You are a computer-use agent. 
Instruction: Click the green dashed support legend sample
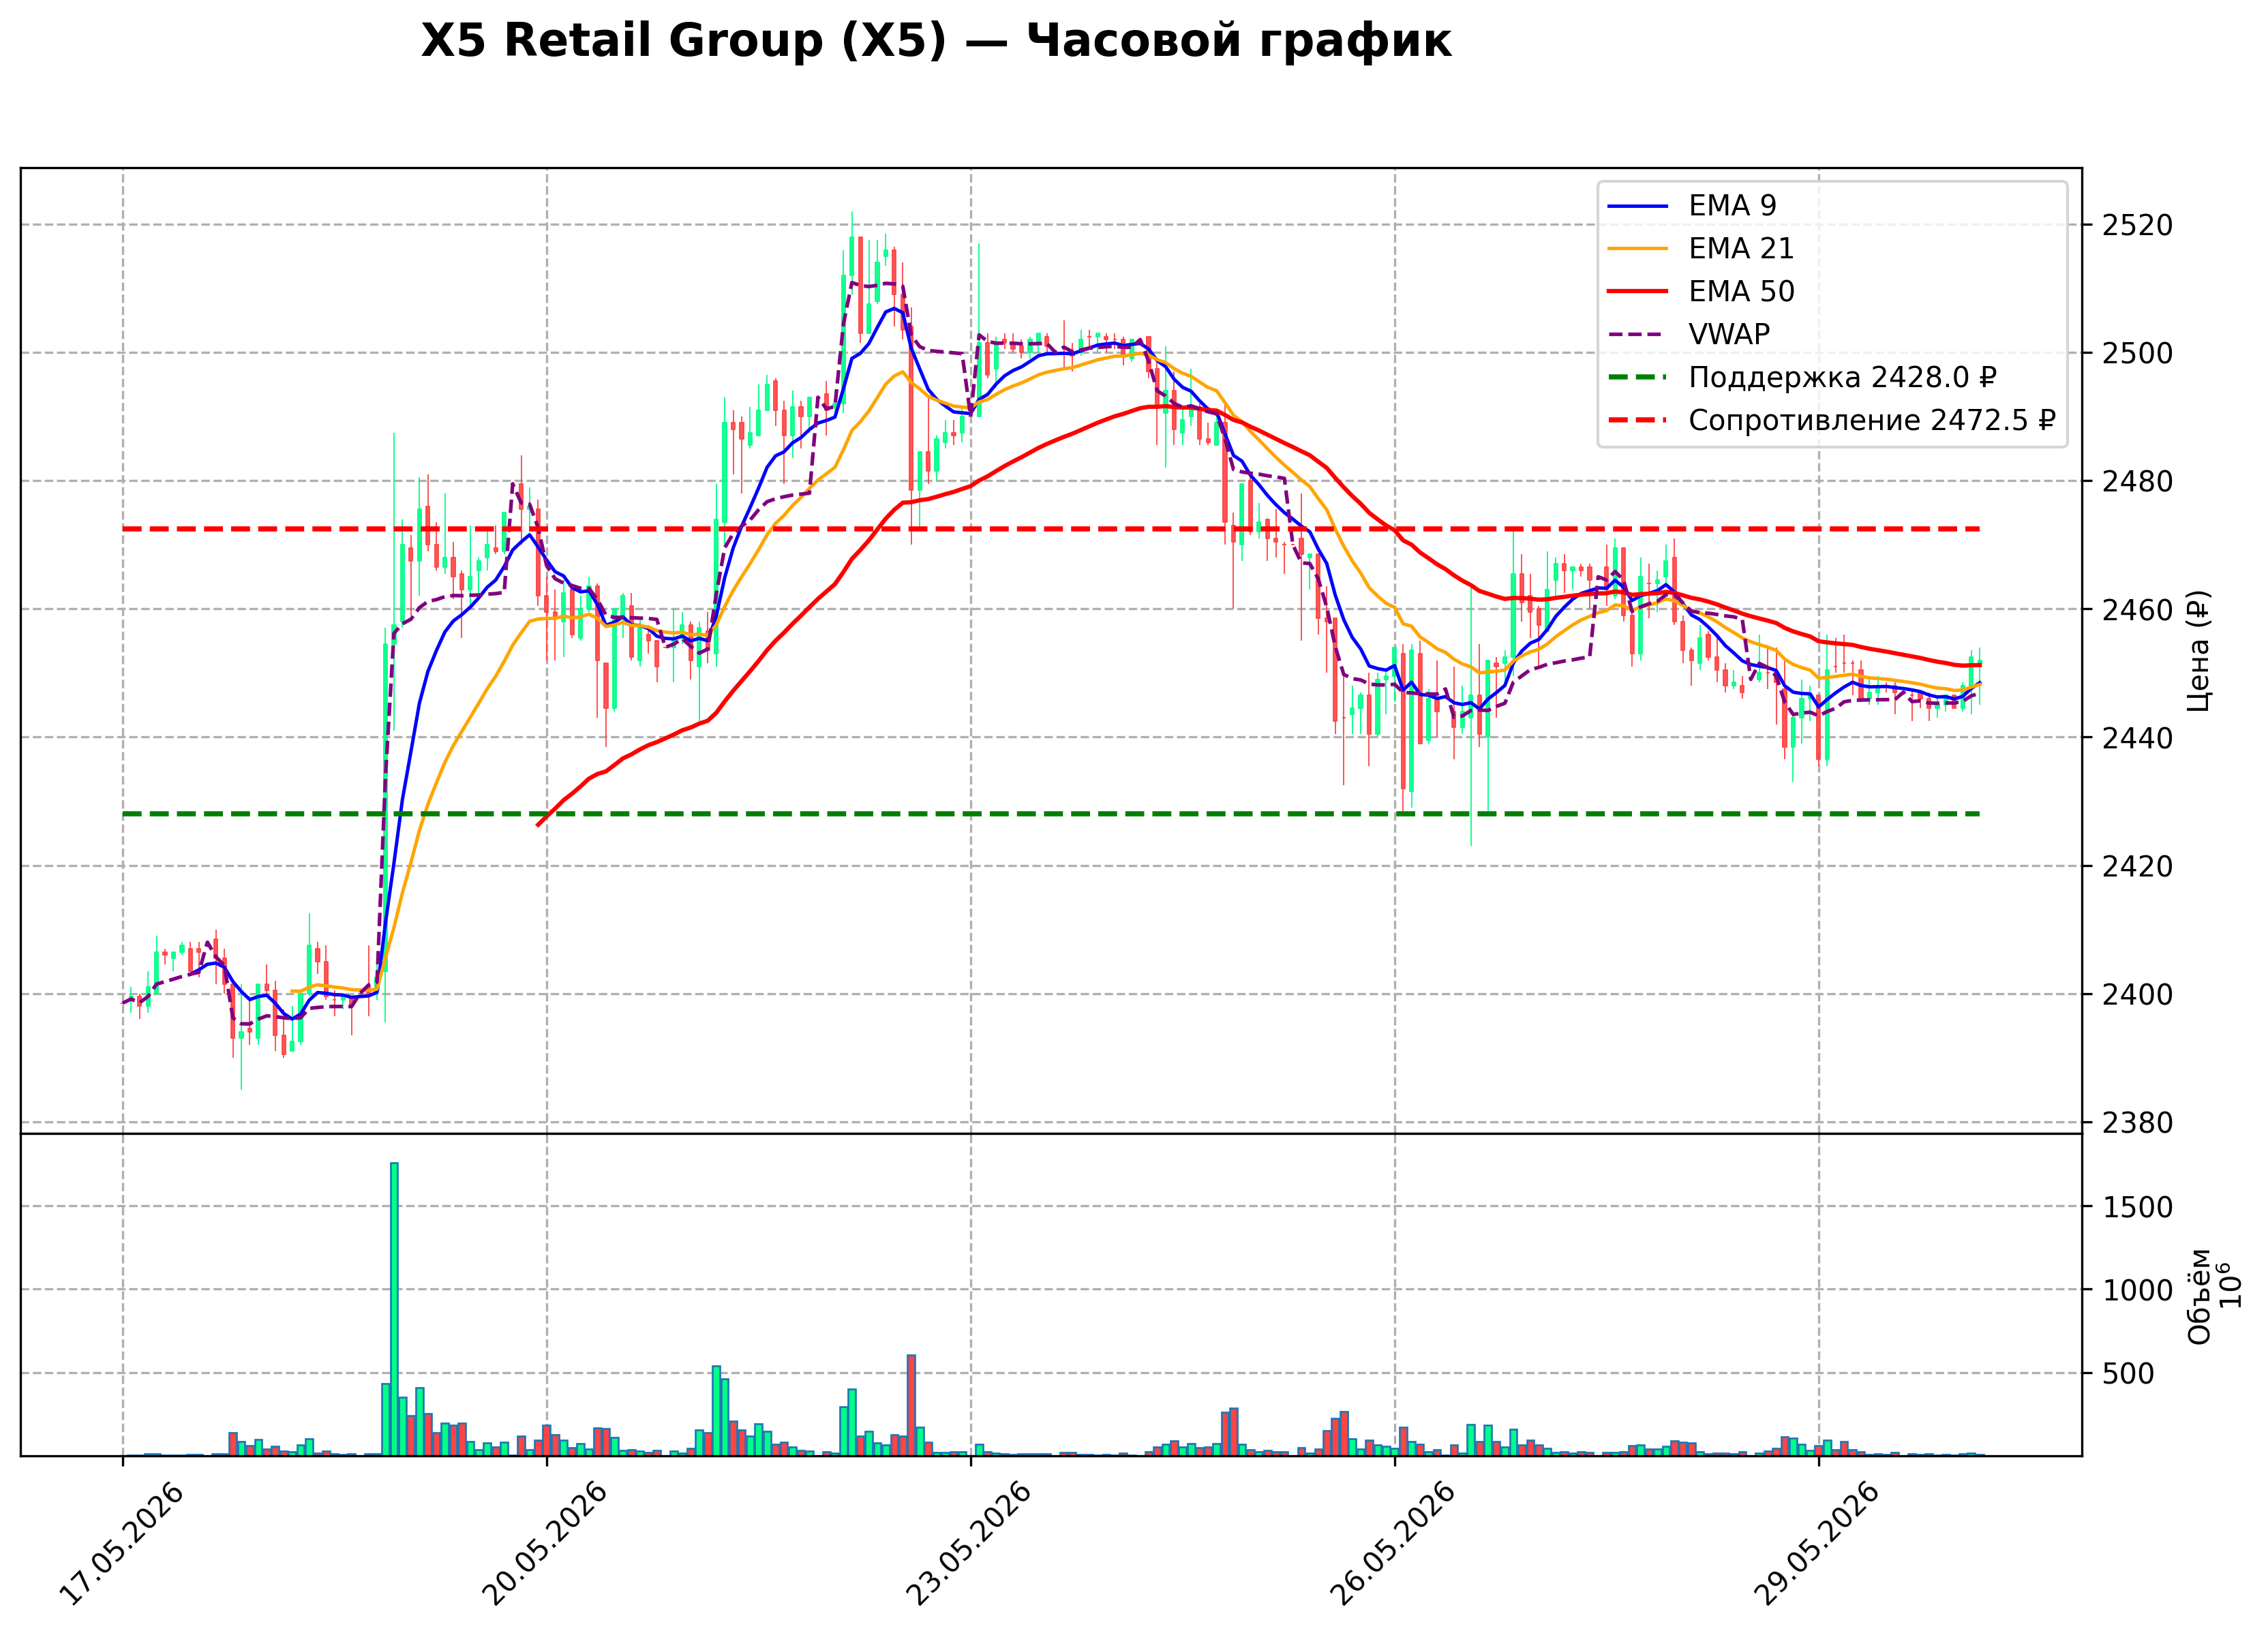1638,378
